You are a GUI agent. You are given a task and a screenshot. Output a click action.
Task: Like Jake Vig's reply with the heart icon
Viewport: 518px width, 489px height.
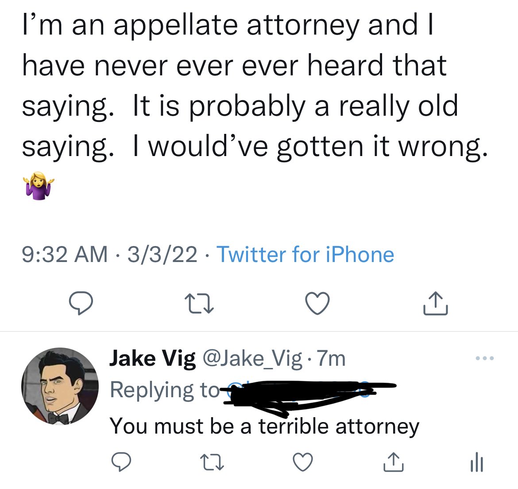coord(302,463)
